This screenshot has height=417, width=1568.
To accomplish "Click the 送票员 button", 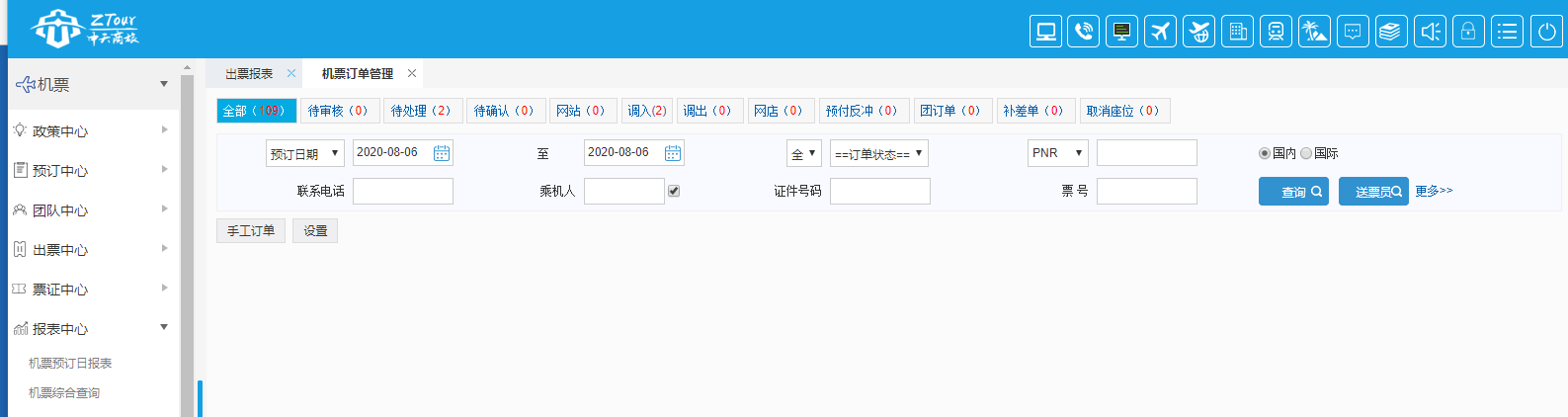I will [x=1373, y=192].
